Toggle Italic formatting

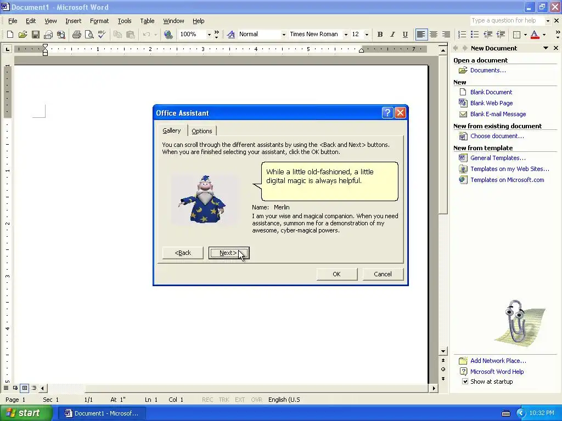pyautogui.click(x=392, y=35)
